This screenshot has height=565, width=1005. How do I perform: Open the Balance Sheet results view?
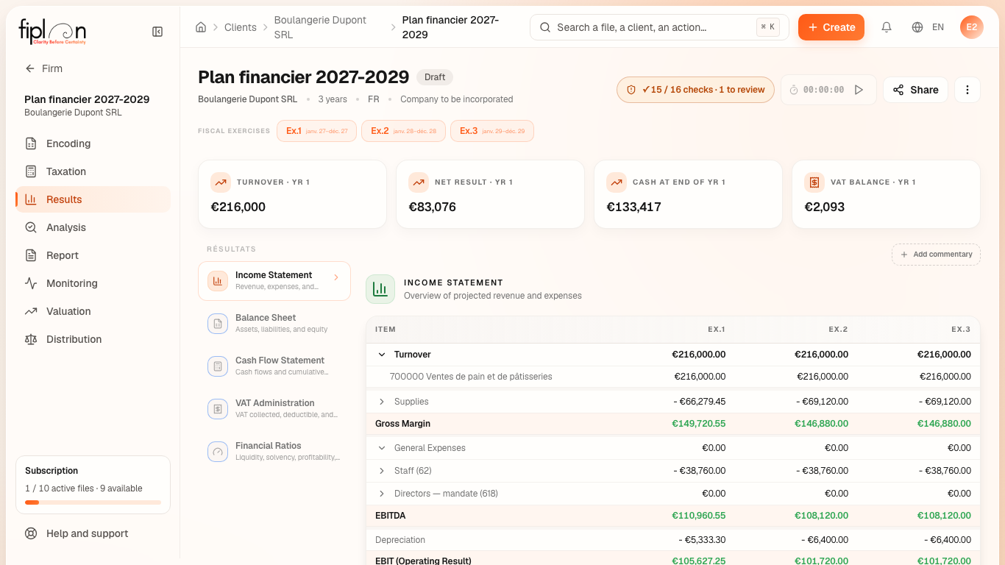[274, 324]
